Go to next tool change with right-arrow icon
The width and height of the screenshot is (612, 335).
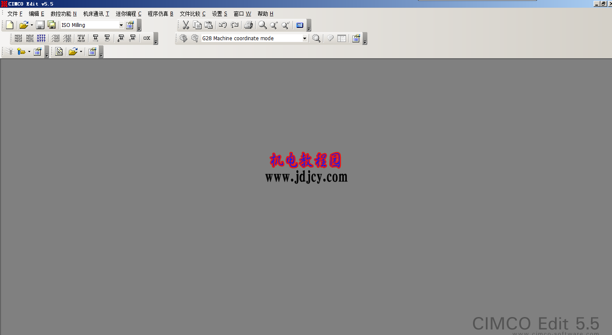(x=96, y=39)
